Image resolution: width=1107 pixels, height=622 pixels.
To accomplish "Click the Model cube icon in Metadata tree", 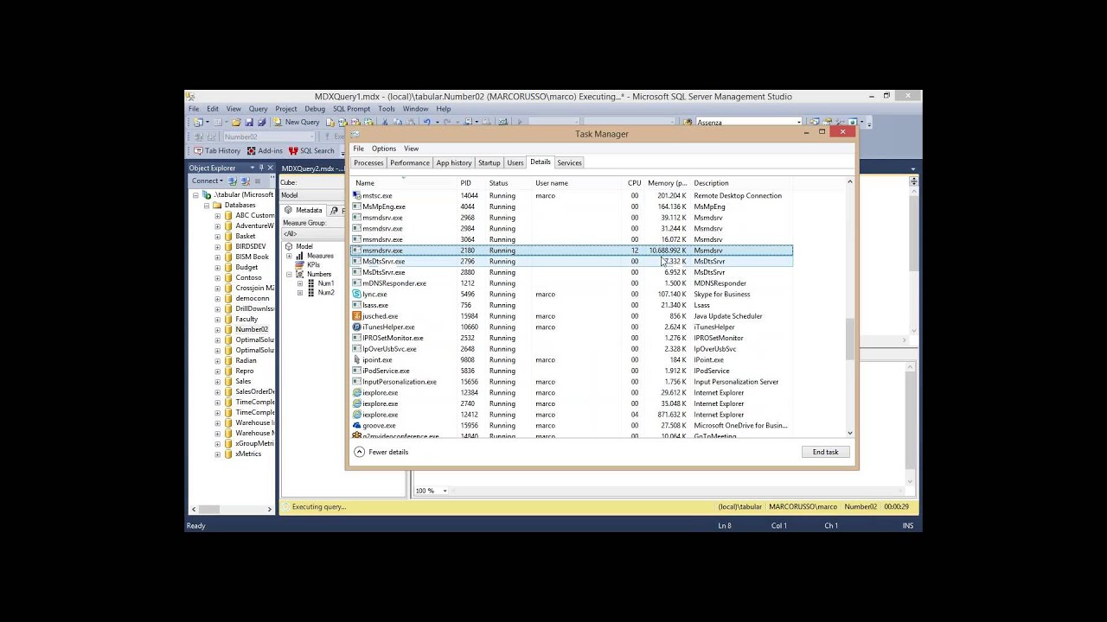I will pos(289,246).
